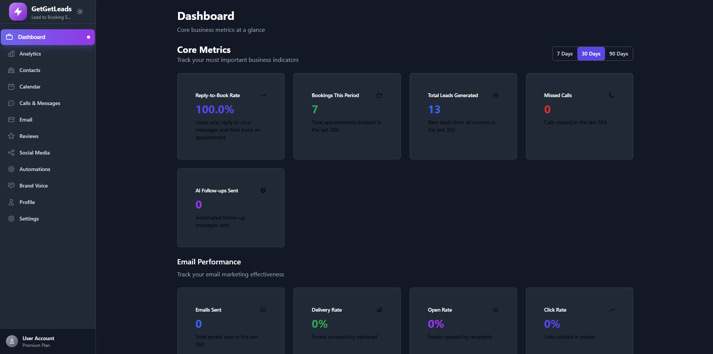Open Settings from the sidebar
The width and height of the screenshot is (713, 354).
click(29, 219)
